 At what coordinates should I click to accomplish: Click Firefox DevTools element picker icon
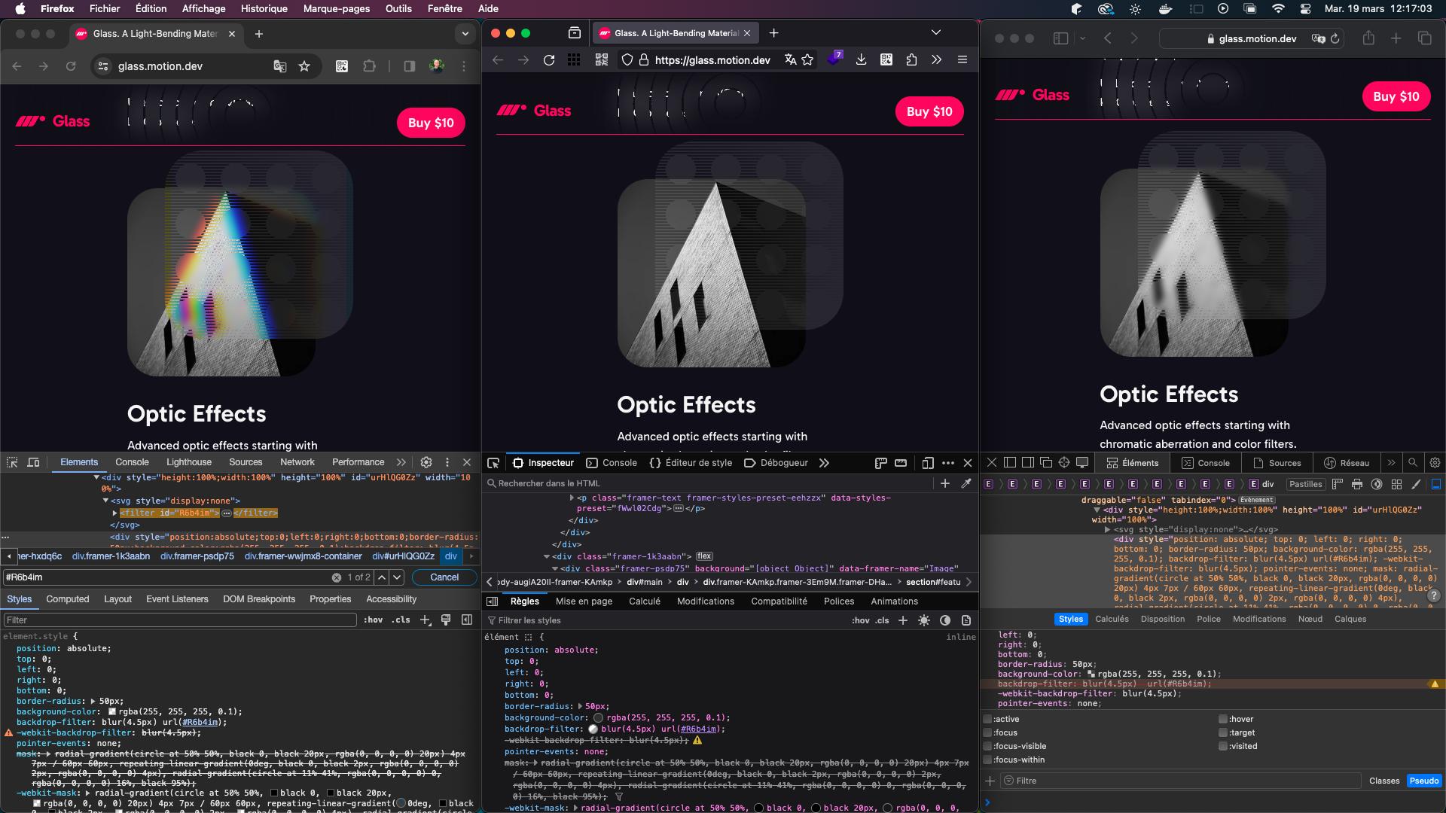(493, 463)
